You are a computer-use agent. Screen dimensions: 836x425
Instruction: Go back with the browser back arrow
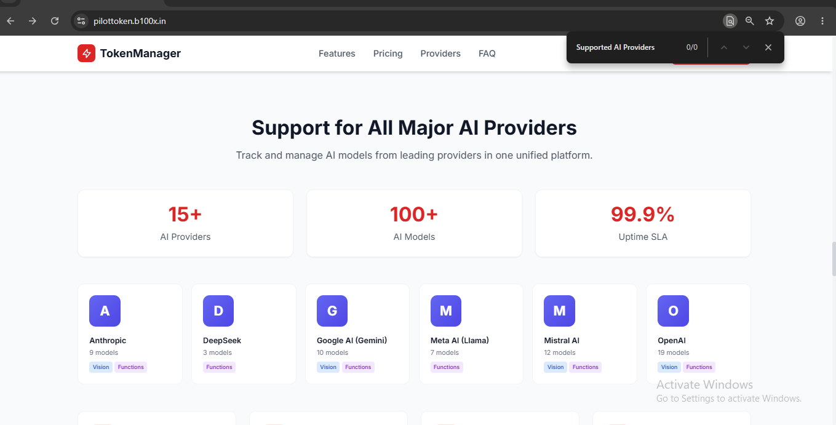tap(10, 21)
